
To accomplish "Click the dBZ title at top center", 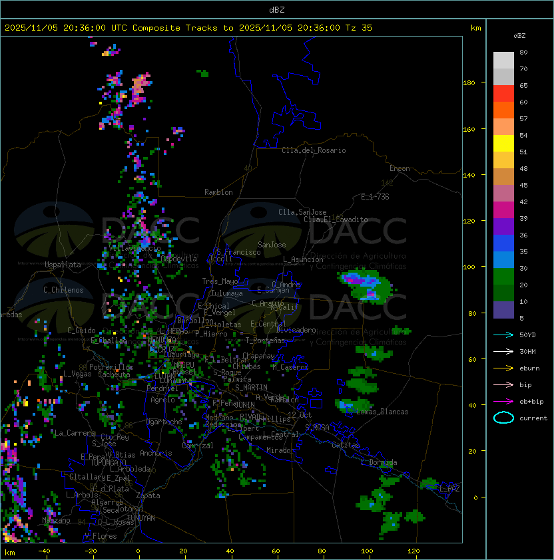I will point(277,9).
